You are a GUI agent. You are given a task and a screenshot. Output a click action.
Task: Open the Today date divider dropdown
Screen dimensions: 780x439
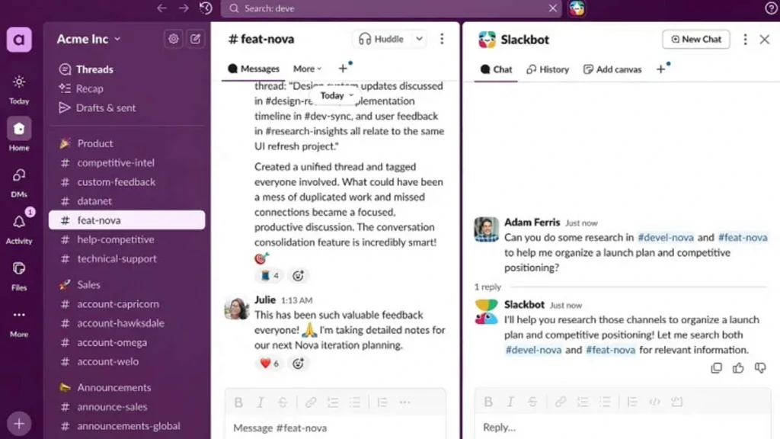click(335, 95)
